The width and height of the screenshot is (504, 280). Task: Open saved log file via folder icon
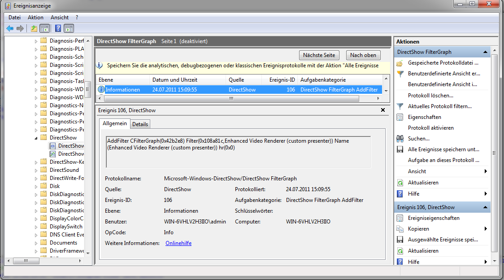coord(400,63)
